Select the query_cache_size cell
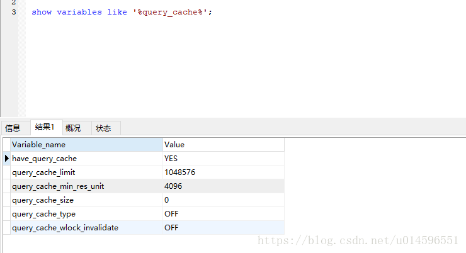The image size is (466, 253). [86, 200]
